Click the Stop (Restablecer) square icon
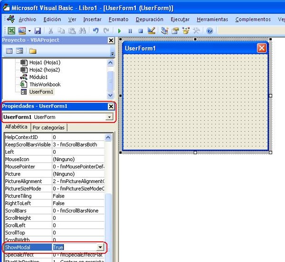The width and height of the screenshot is (285, 262). pyautogui.click(x=141, y=31)
